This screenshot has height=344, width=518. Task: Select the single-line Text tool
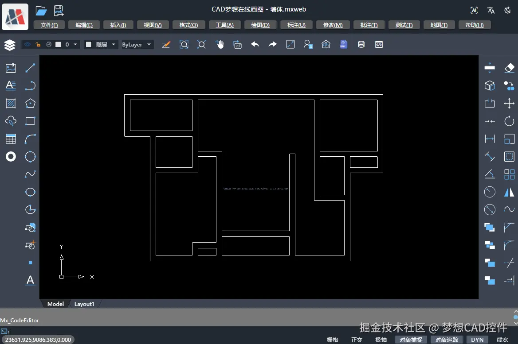point(30,280)
